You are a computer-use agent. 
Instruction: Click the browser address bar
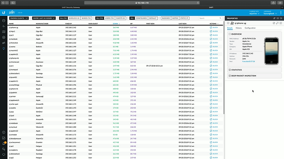(142, 3)
